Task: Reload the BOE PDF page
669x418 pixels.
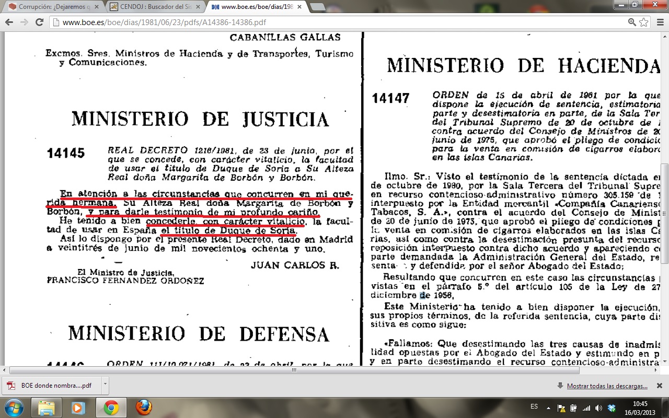Action: point(39,22)
